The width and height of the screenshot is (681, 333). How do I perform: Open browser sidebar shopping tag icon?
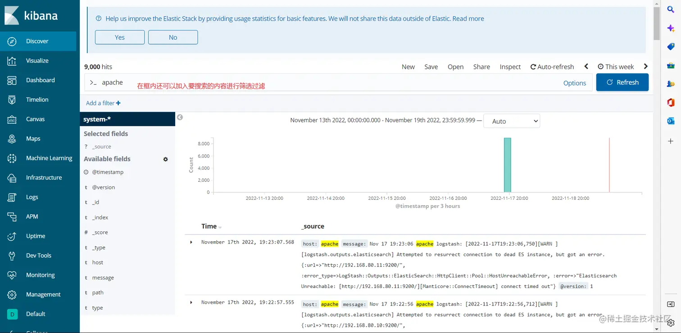pyautogui.click(x=671, y=46)
